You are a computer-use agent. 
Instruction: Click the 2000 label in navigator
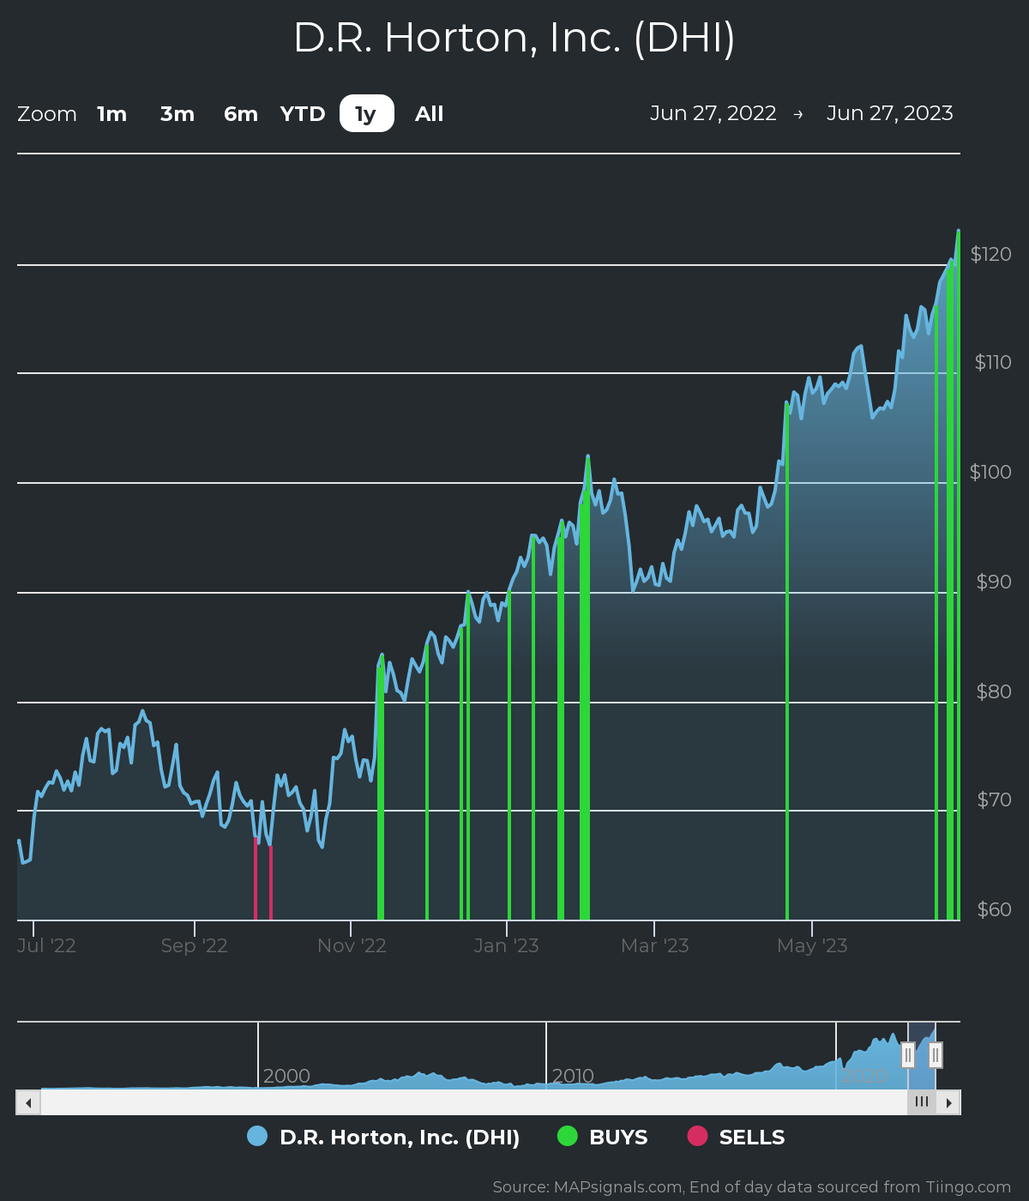tap(286, 1076)
